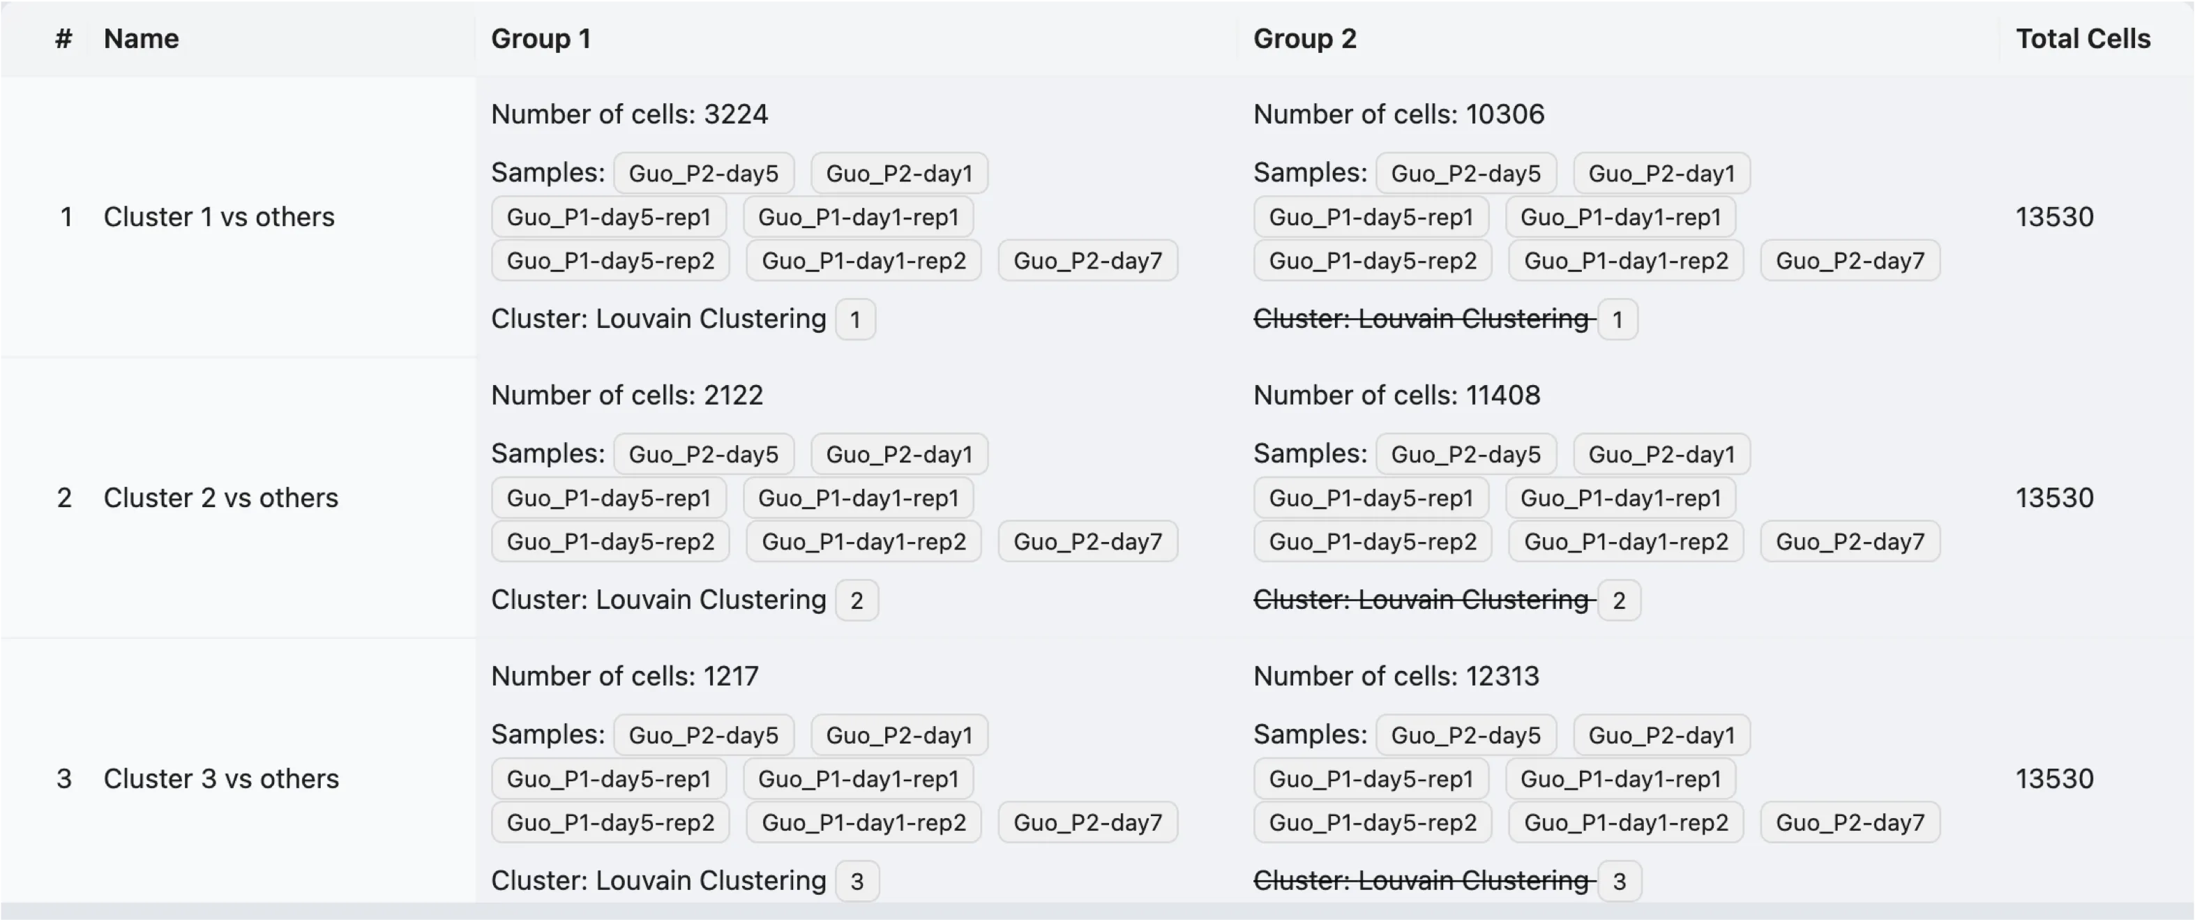Image resolution: width=2195 pixels, height=920 pixels.
Task: Click the Total Cells column header
Action: pyautogui.click(x=2082, y=38)
